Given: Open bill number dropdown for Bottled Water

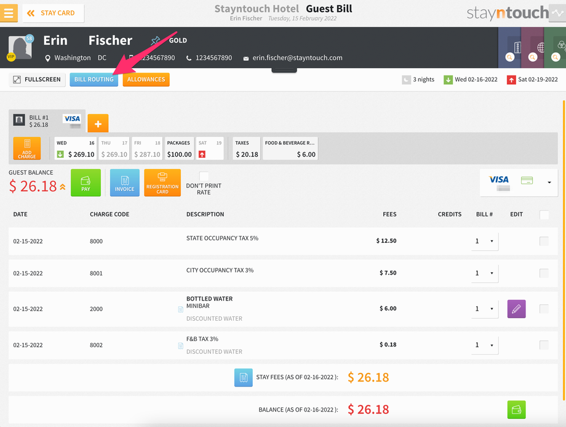Looking at the screenshot, I should (x=485, y=309).
